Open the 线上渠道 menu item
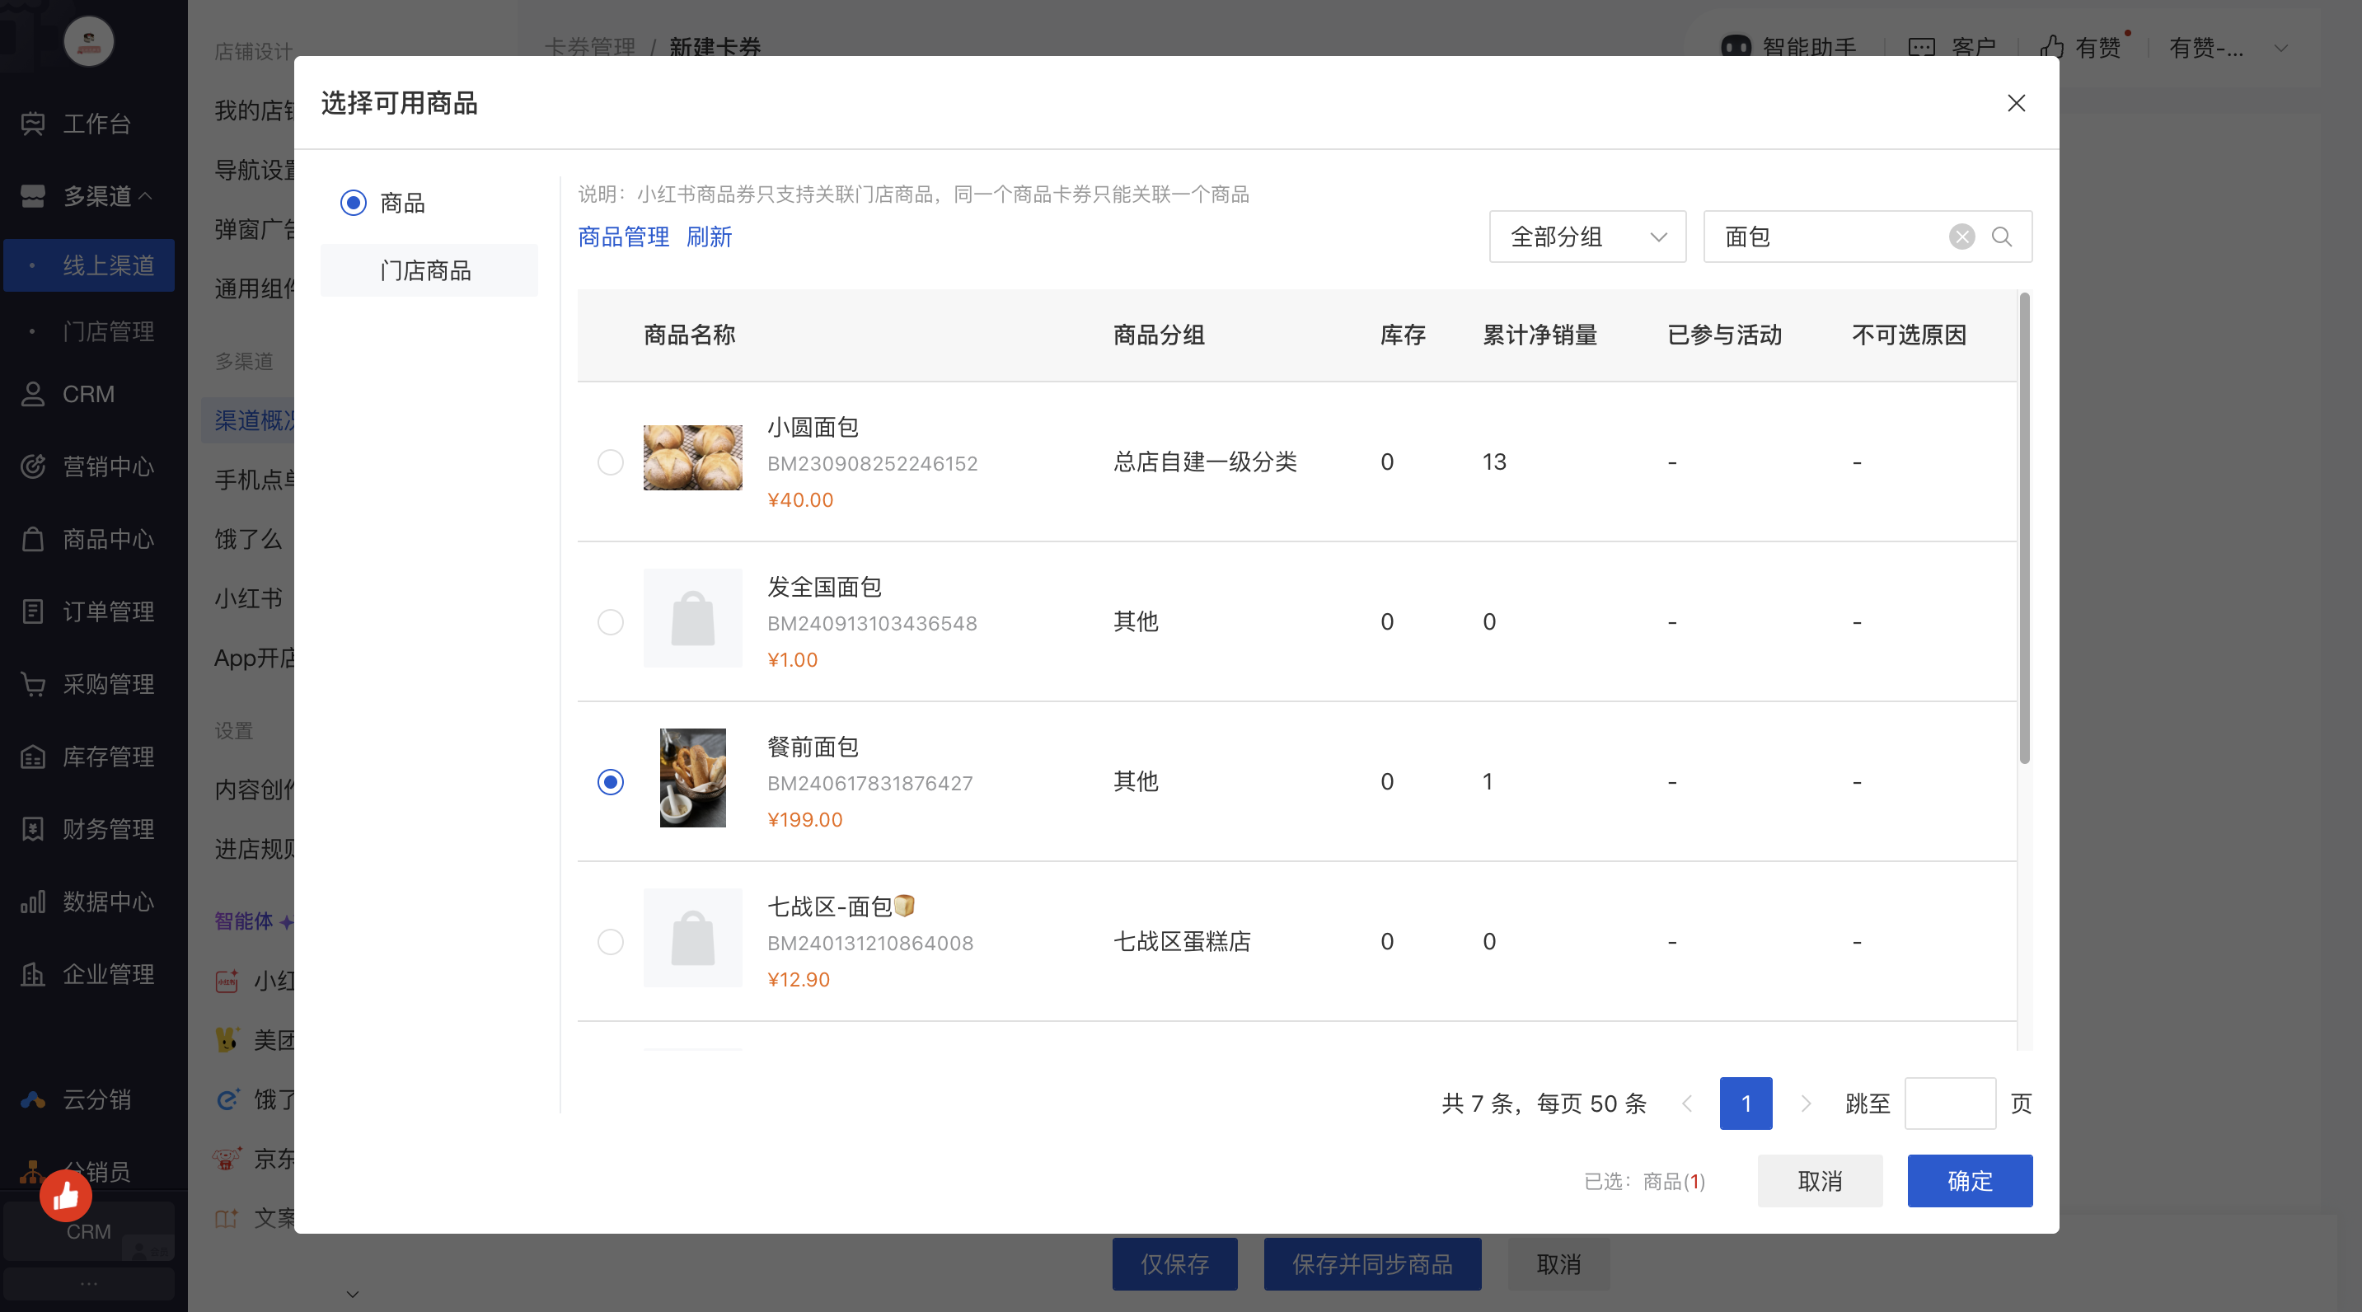Screen dimensions: 2362x1312 point(107,265)
